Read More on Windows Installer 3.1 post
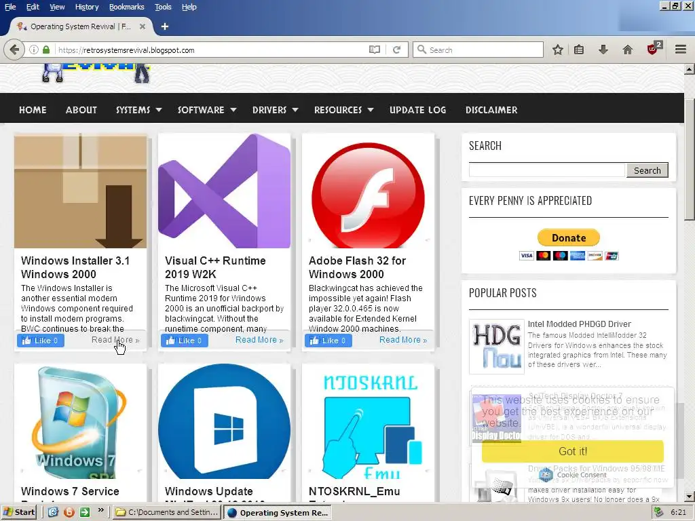695x521 pixels. [x=115, y=340]
